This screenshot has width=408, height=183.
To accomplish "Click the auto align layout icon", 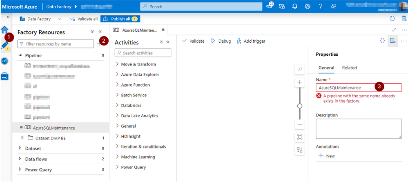I will click(300, 150).
